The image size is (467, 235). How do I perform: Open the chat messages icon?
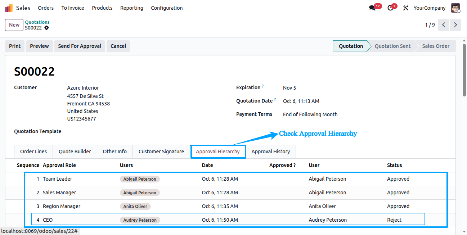click(x=372, y=8)
